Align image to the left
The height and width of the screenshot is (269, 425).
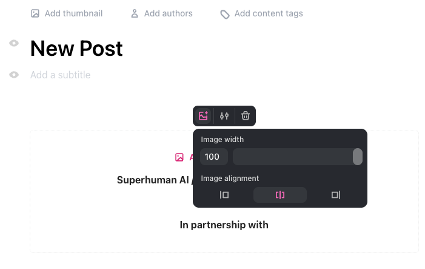tap(224, 195)
